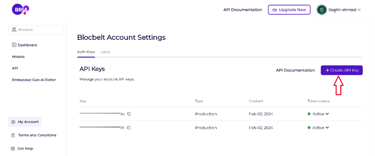Click the BRIA logo in header
This screenshot has height=156, width=375.
(x=20, y=10)
